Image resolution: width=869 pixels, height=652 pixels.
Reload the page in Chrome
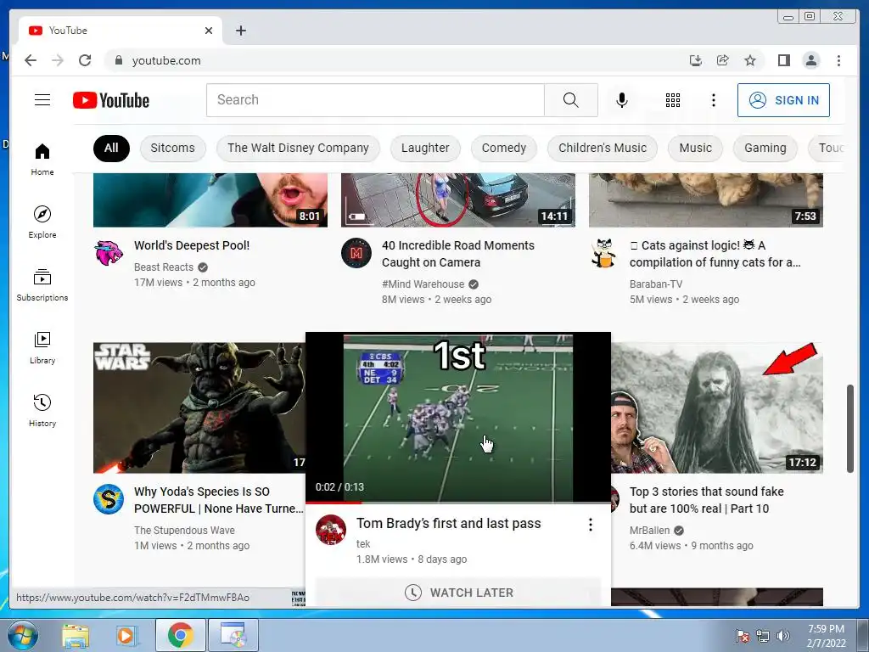tap(85, 60)
